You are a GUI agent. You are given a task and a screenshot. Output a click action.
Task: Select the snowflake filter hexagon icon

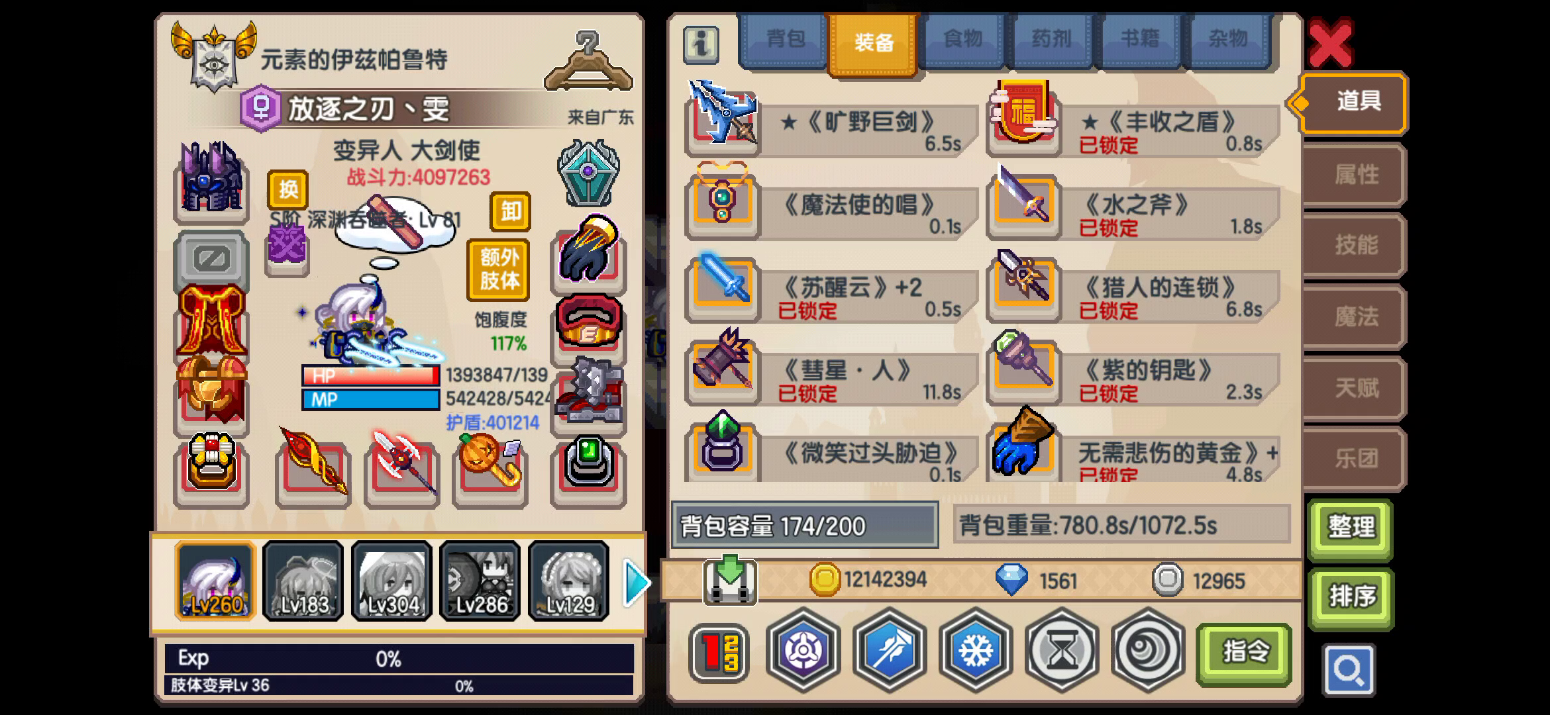tap(976, 650)
